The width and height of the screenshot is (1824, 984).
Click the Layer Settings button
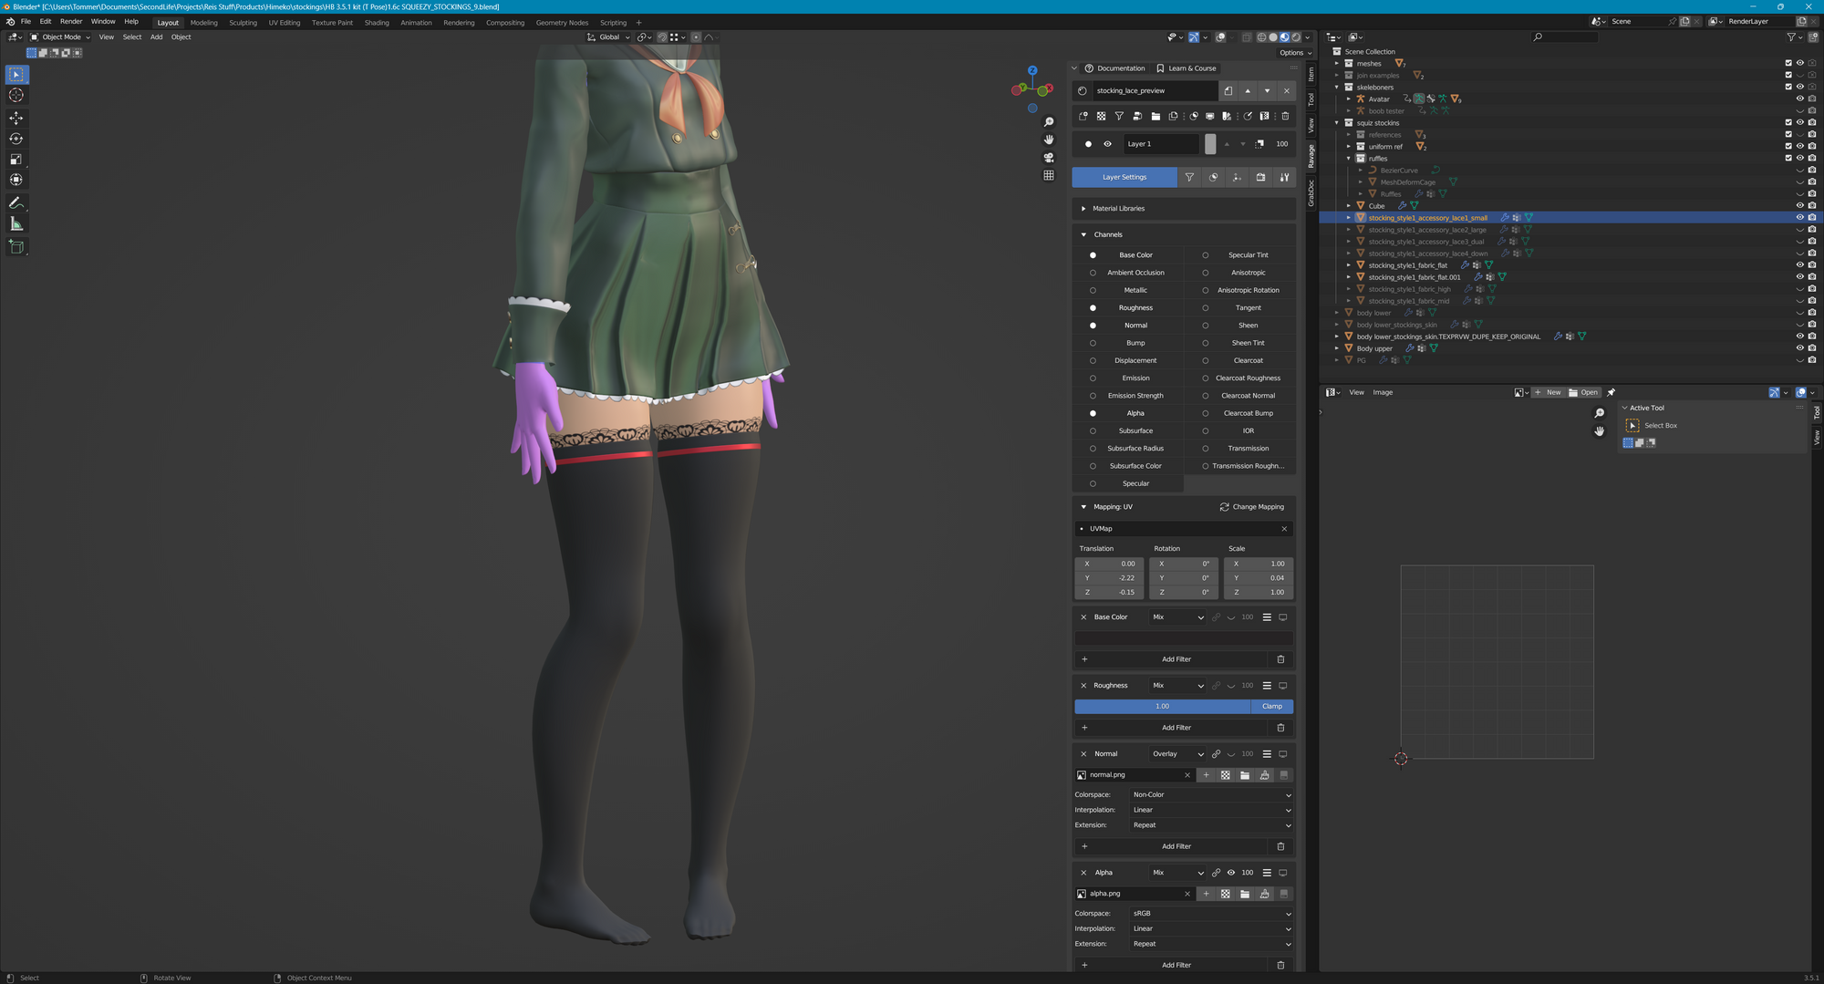click(1124, 177)
